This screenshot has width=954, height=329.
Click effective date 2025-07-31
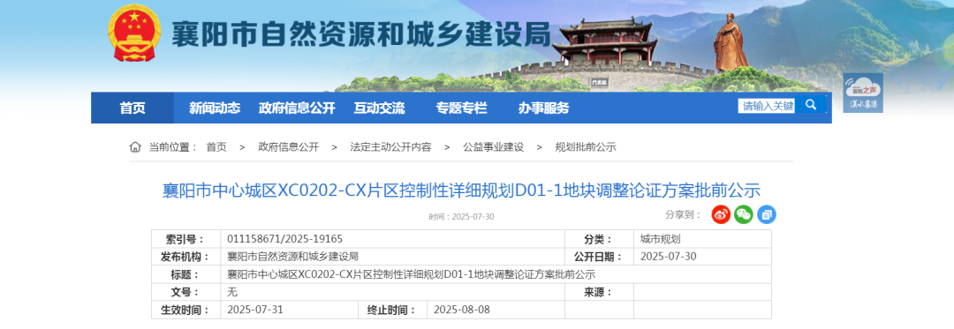coord(255,310)
